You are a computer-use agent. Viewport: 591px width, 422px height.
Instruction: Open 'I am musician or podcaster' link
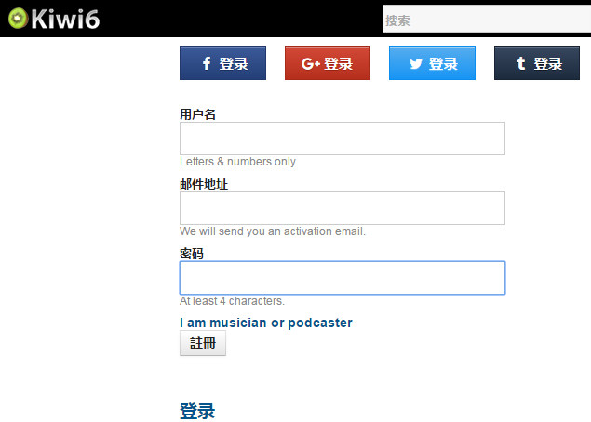tap(266, 323)
